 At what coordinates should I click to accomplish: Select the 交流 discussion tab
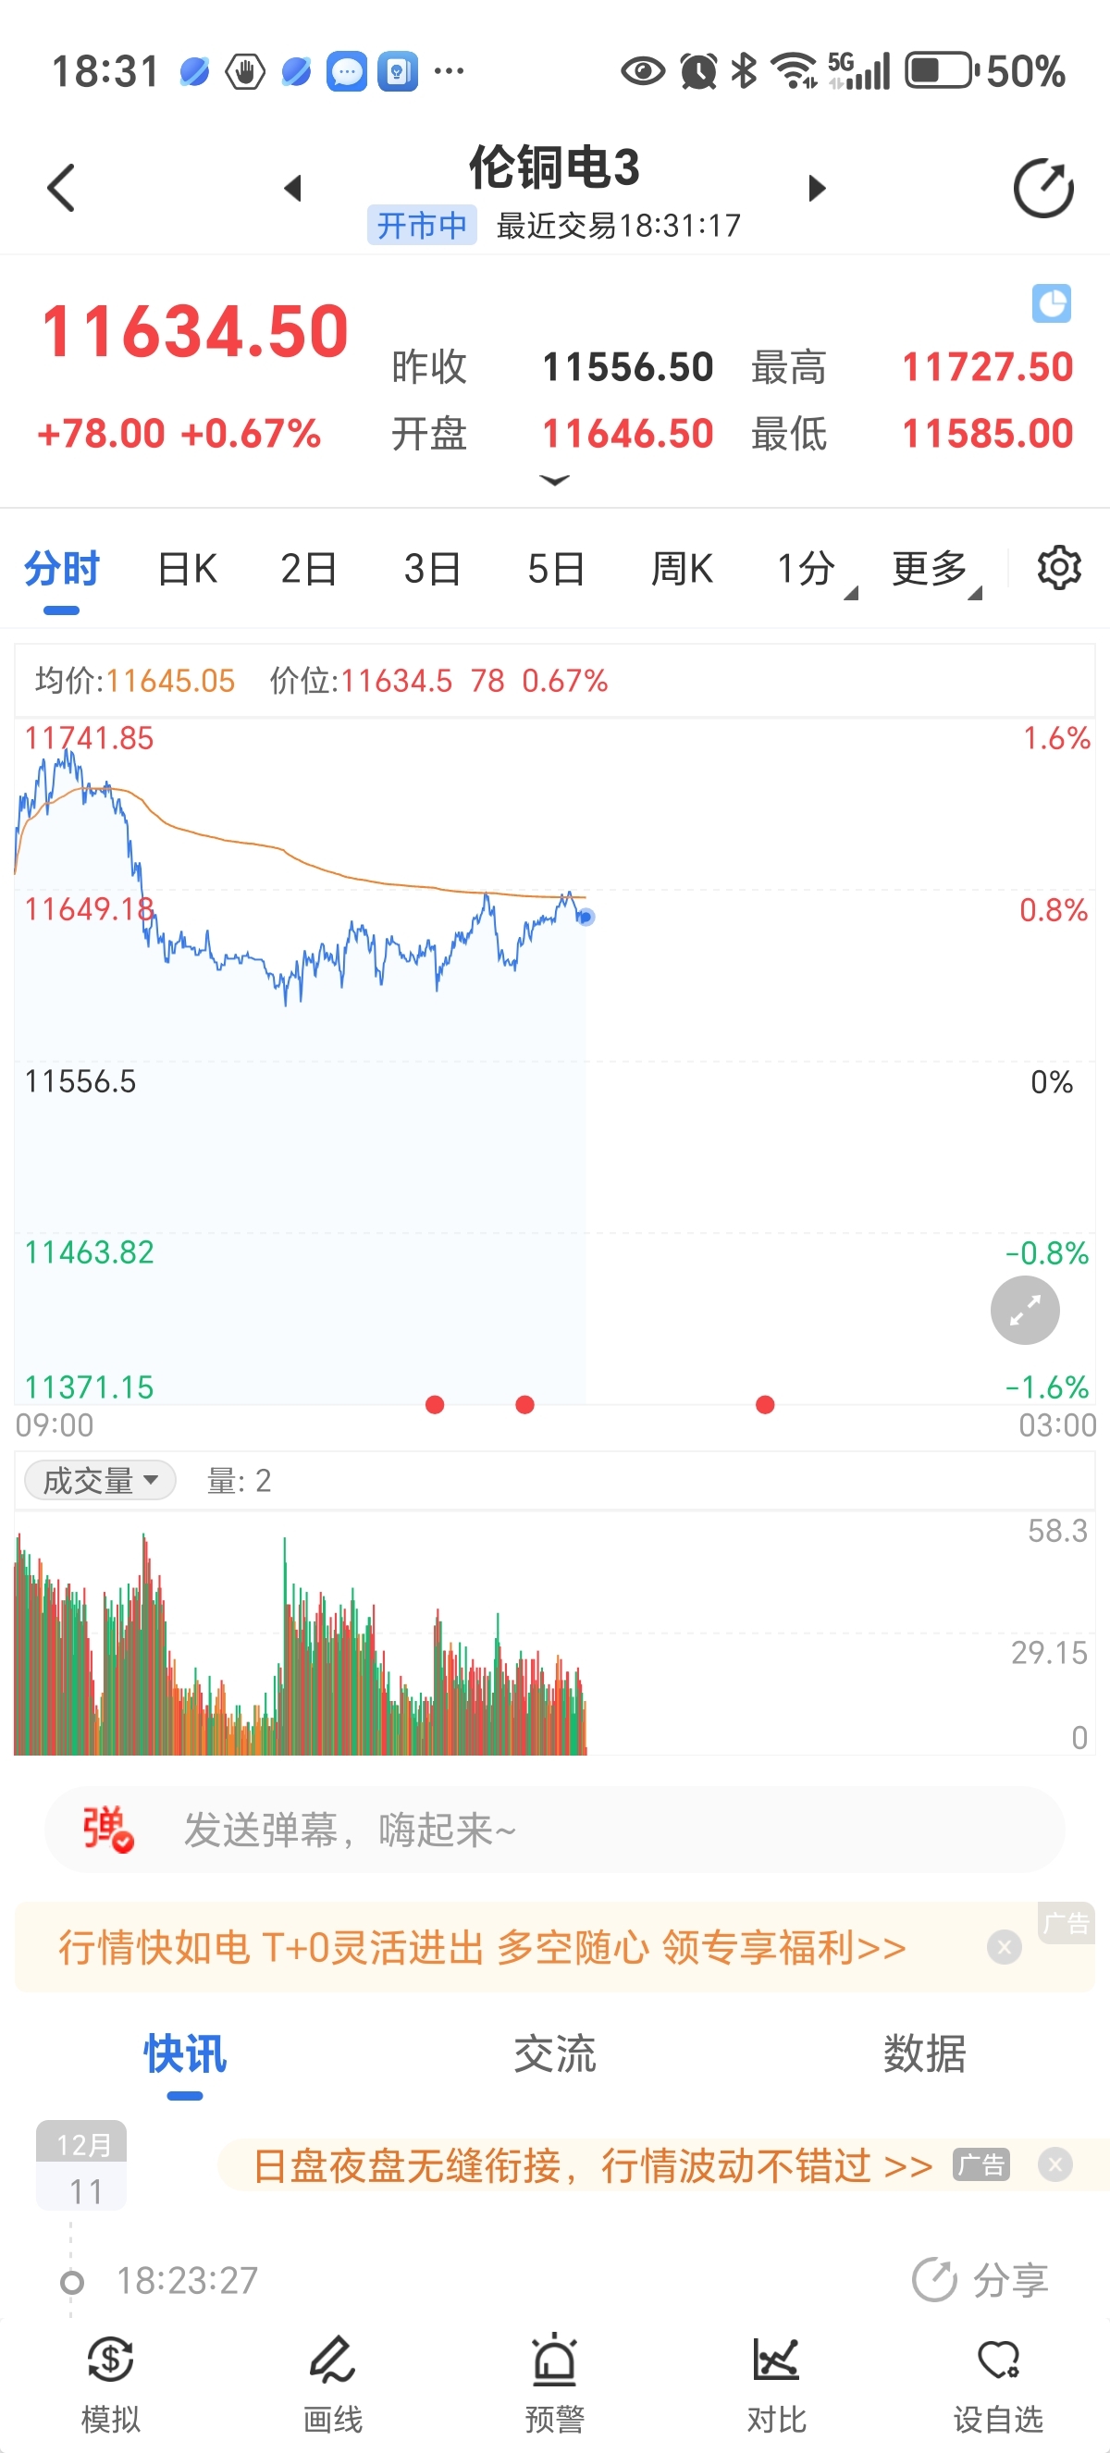[554, 2054]
